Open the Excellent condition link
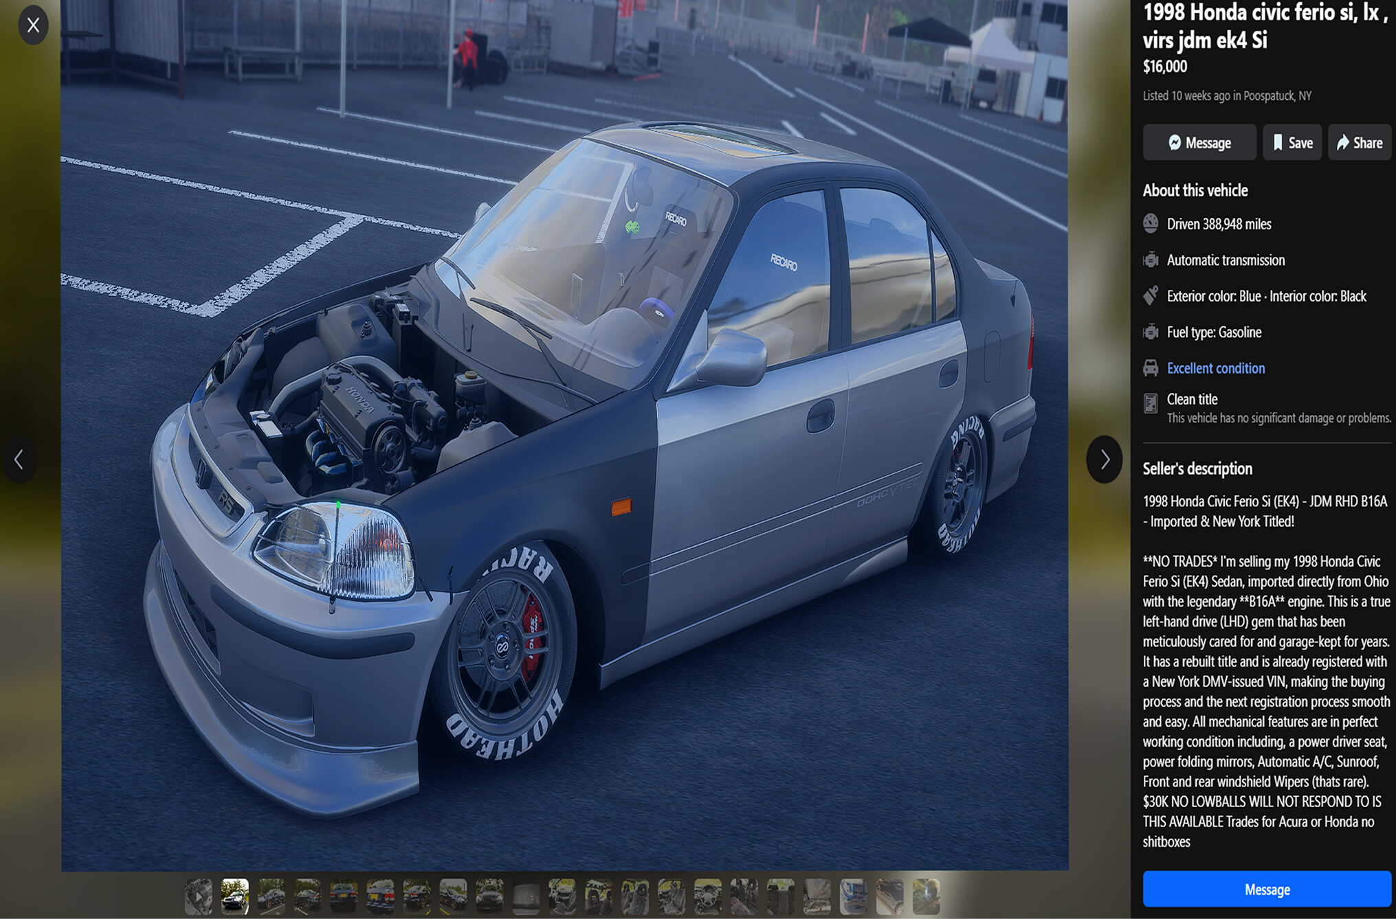 (x=1215, y=368)
